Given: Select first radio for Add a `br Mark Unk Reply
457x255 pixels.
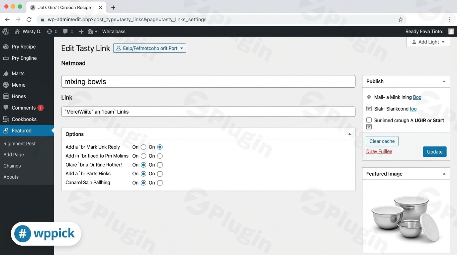Looking at the screenshot, I should [143, 147].
